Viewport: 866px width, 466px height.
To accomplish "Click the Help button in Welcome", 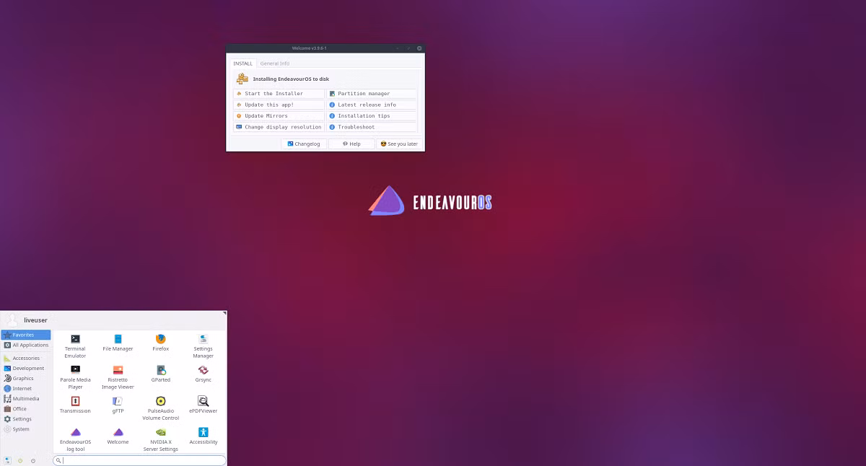I will [x=351, y=144].
